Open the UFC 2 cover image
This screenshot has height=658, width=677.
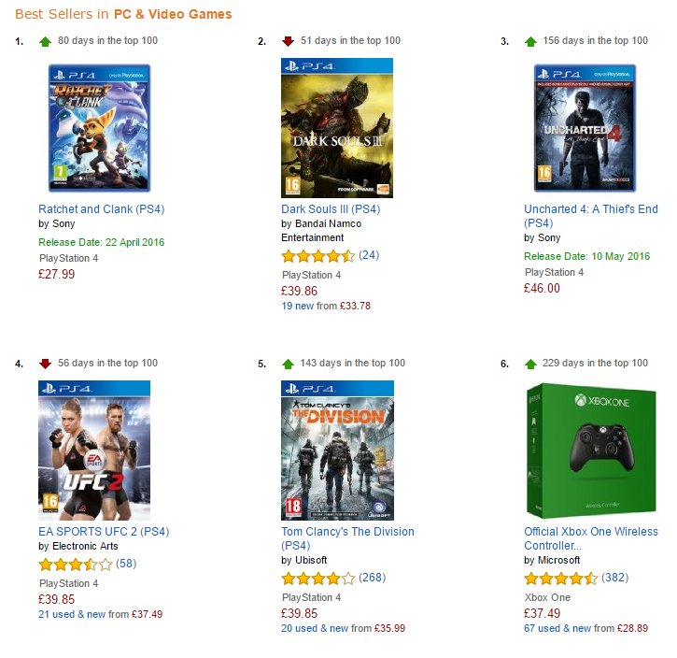(94, 451)
